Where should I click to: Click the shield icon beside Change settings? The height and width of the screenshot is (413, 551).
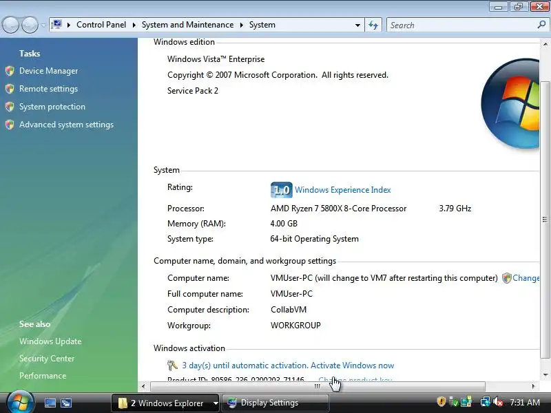[506, 278]
